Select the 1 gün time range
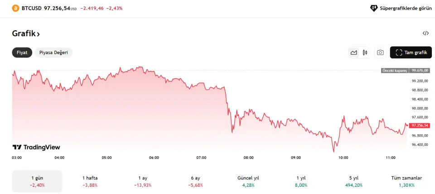This screenshot has height=194, width=435. point(37,181)
